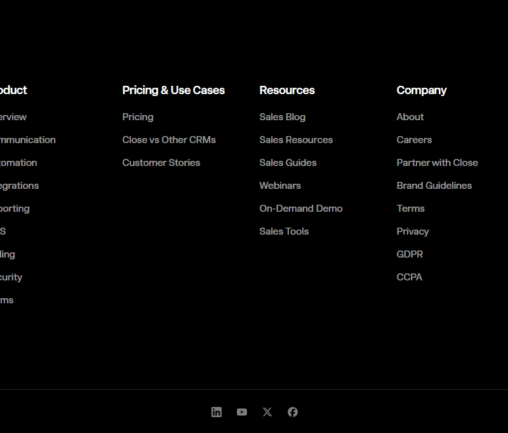Click the CCPA link
This screenshot has height=433, width=508.
(x=410, y=277)
